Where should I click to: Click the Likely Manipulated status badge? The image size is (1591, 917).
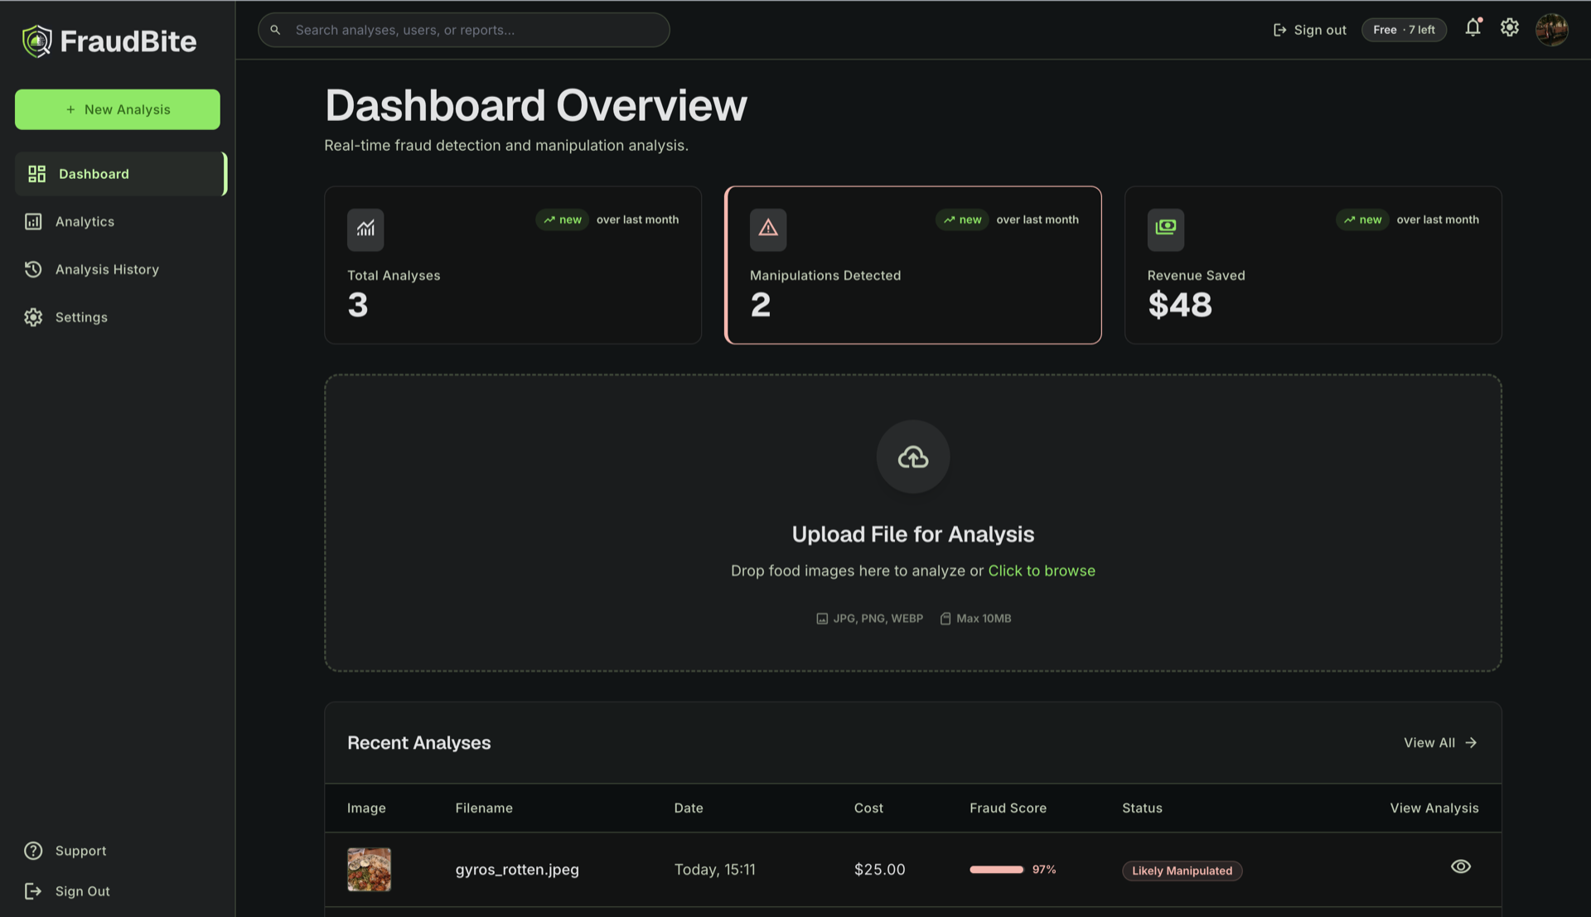(x=1182, y=871)
